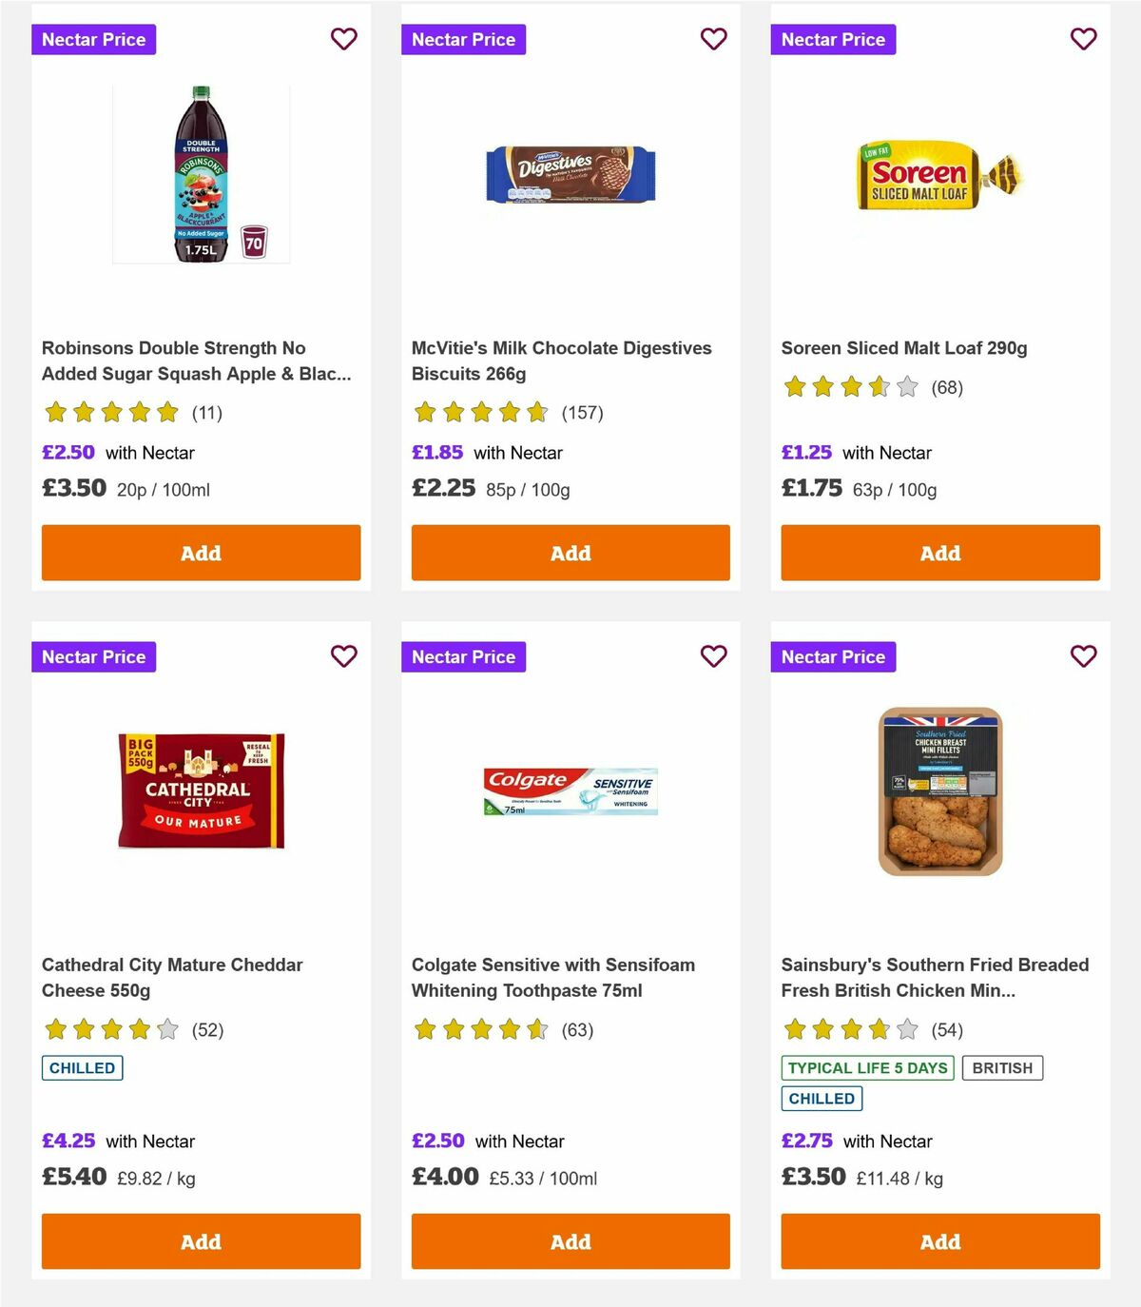Click the star rating for Cathedral City cheese
This screenshot has height=1307, width=1141.
click(109, 1029)
